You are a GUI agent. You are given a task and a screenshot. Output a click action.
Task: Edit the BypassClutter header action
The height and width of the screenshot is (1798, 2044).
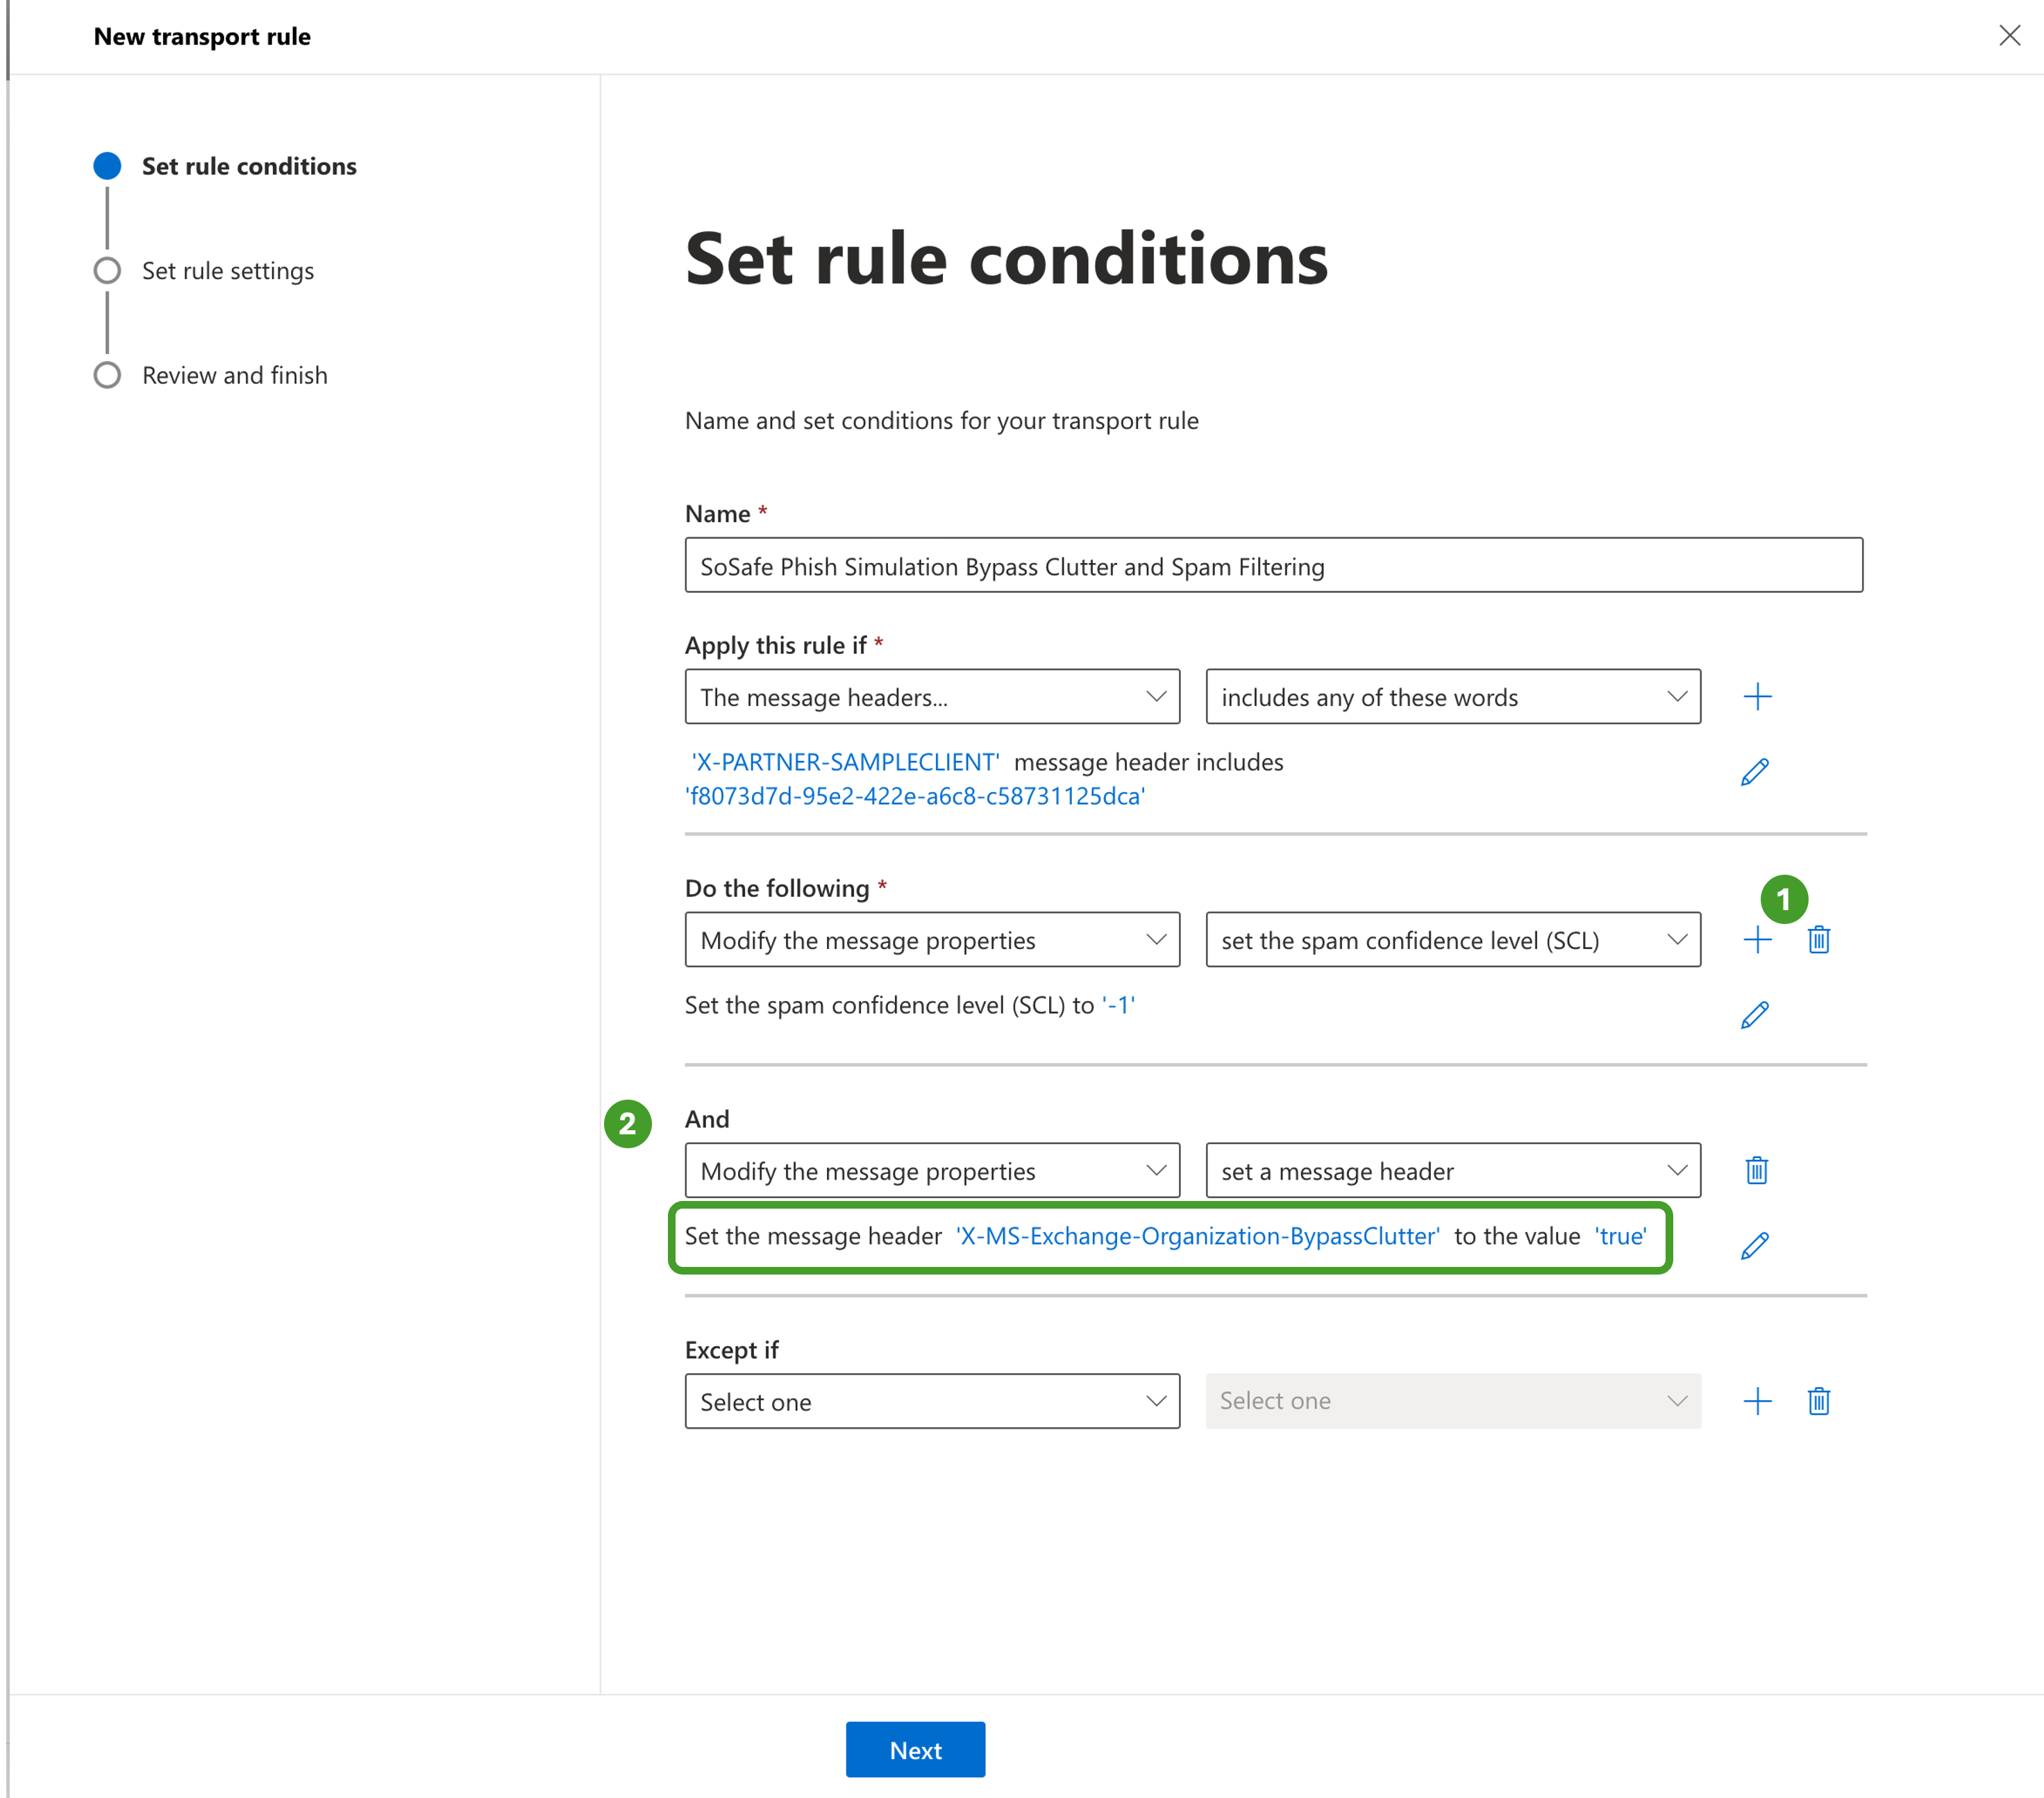tap(1754, 1246)
